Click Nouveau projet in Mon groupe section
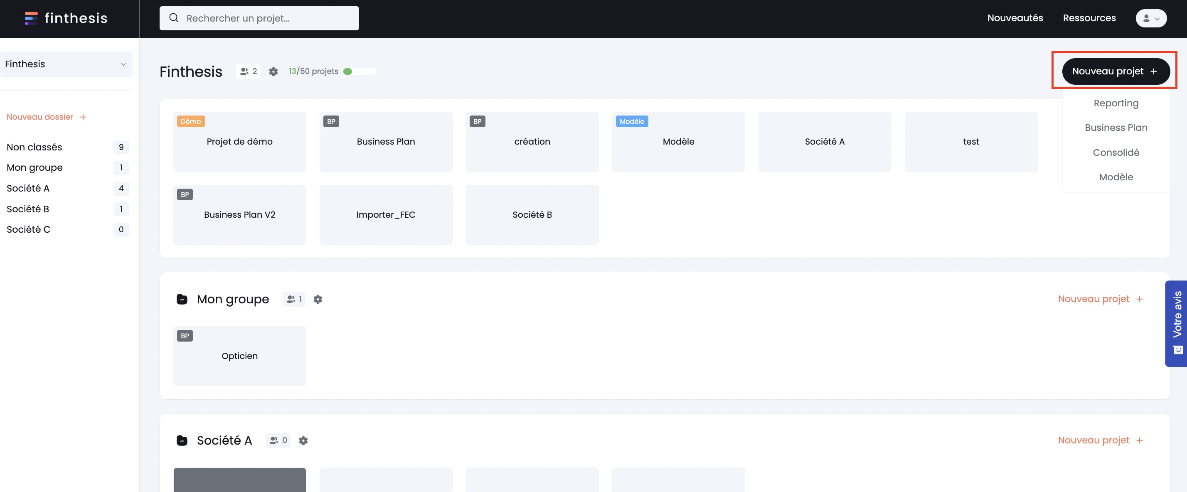The width and height of the screenshot is (1187, 492). pyautogui.click(x=1101, y=300)
